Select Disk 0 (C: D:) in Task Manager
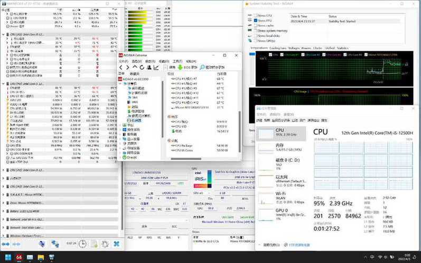The height and width of the screenshot is (263, 421). click(x=281, y=164)
